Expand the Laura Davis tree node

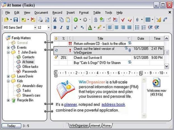tap(8, 76)
